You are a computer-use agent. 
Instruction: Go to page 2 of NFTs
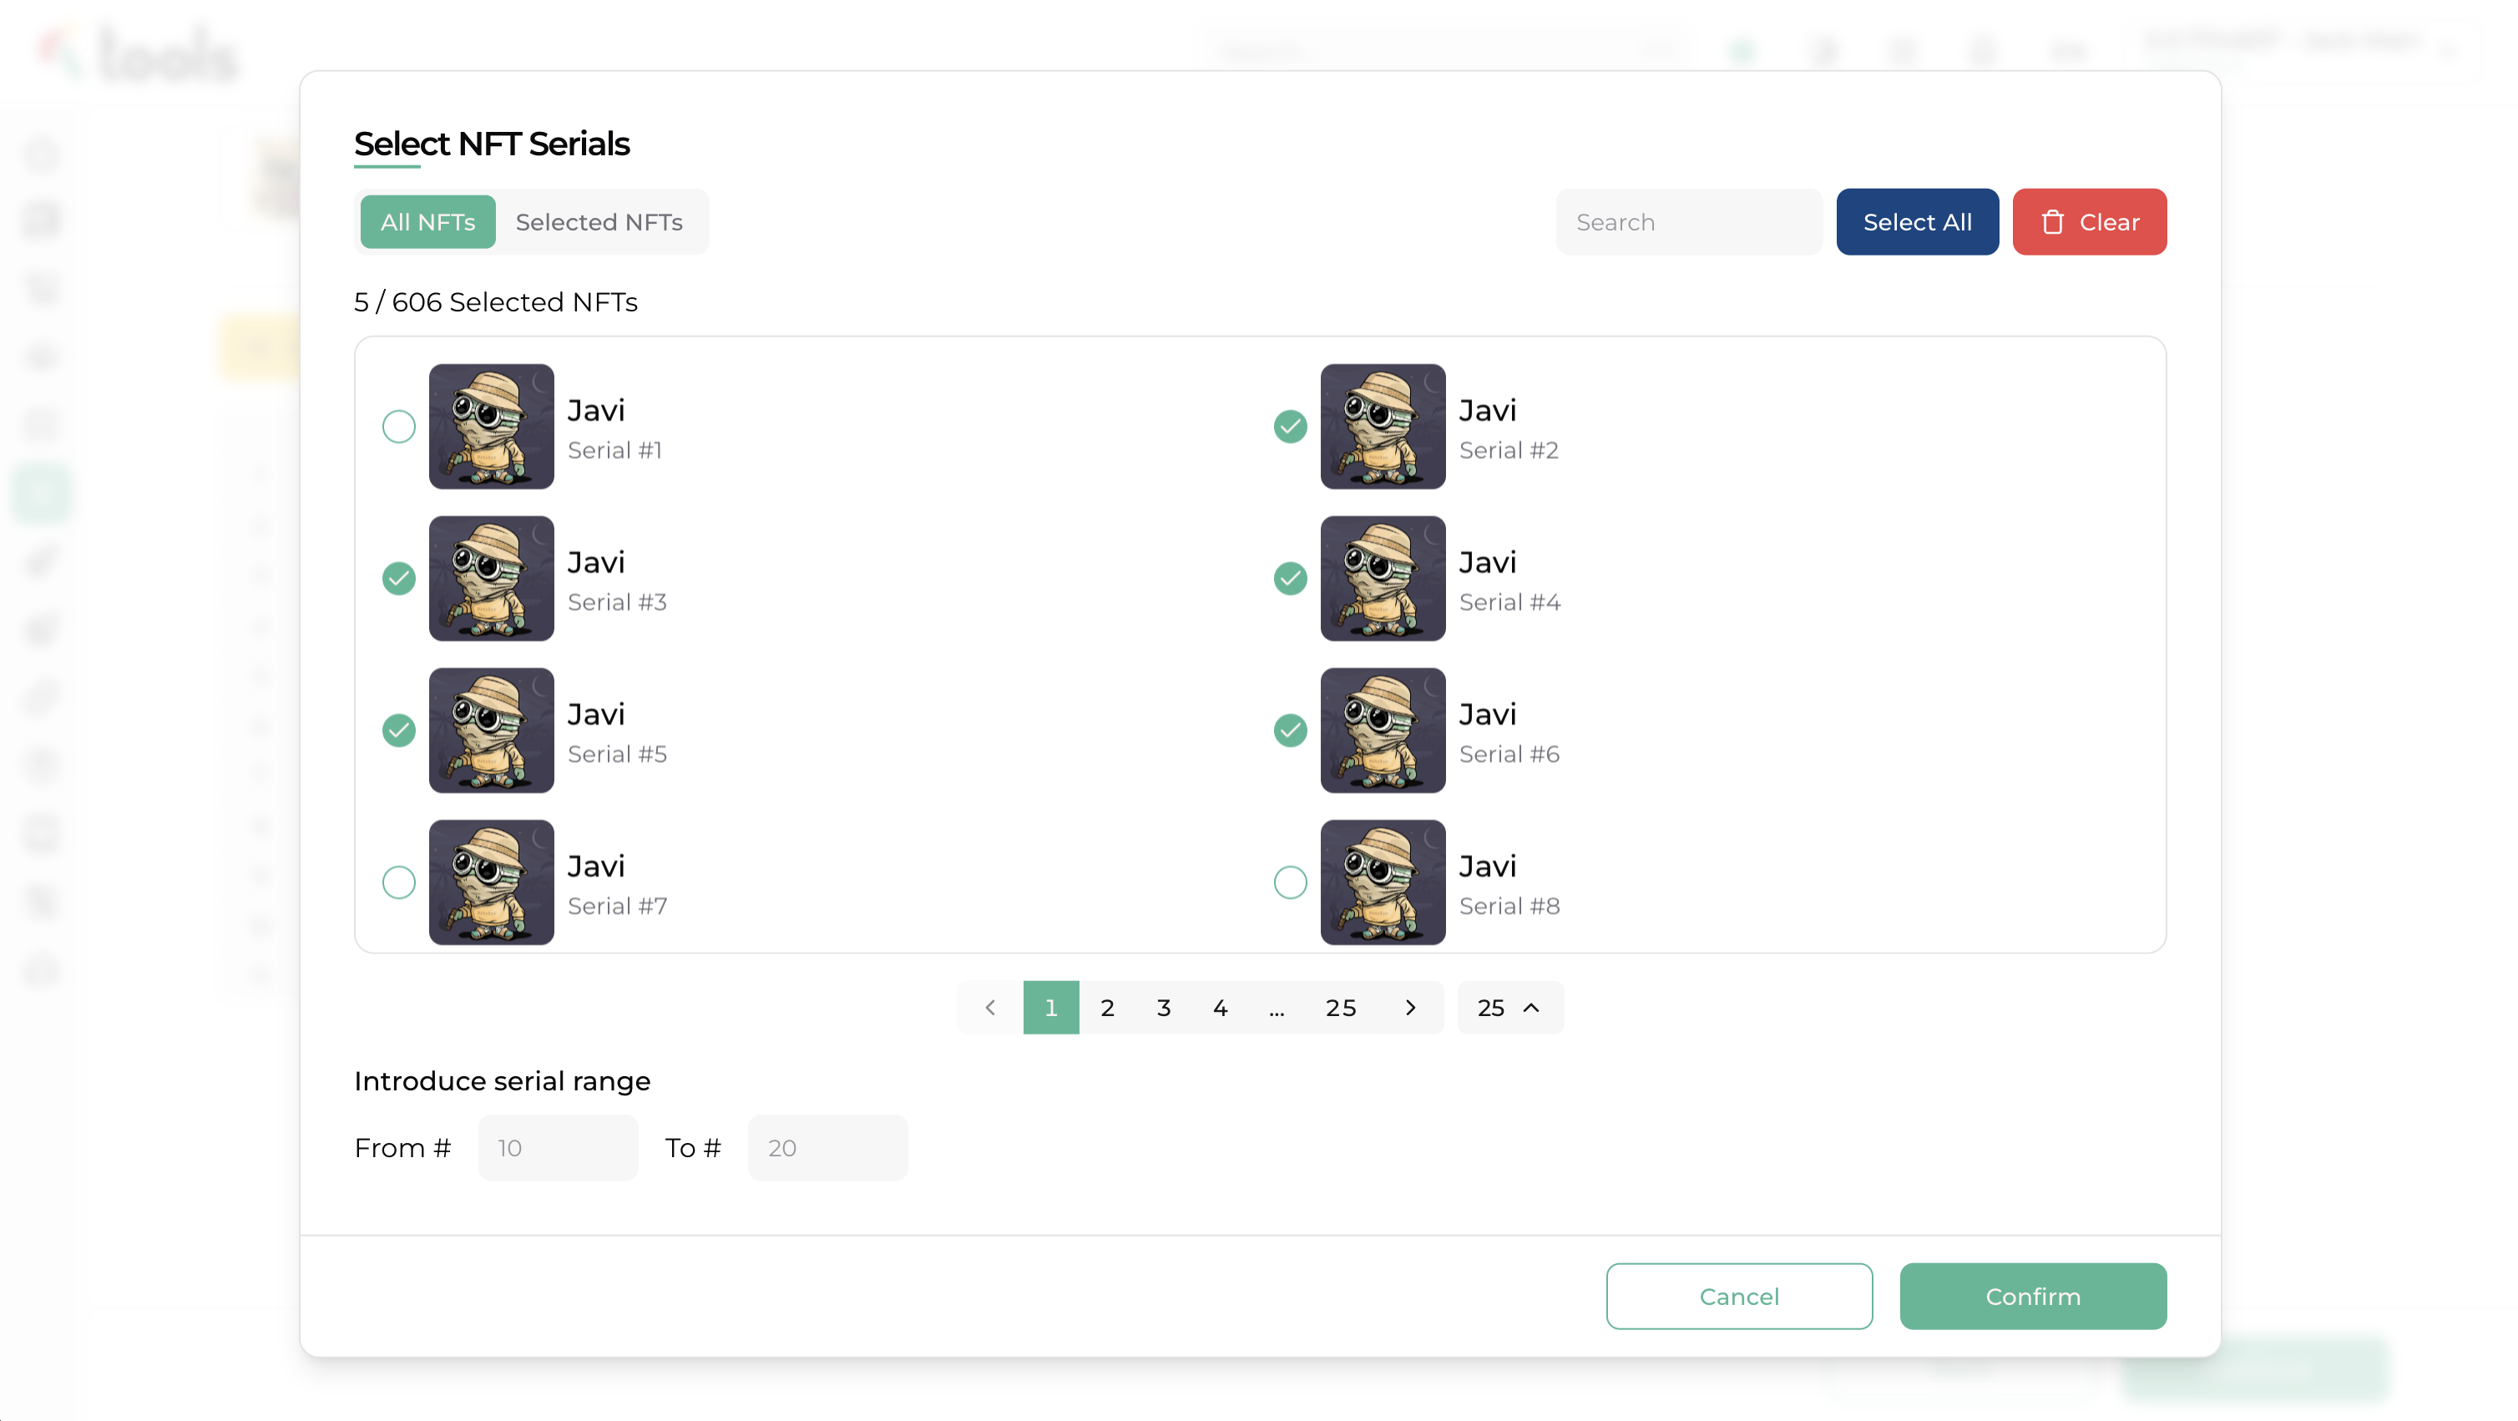pyautogui.click(x=1106, y=1008)
